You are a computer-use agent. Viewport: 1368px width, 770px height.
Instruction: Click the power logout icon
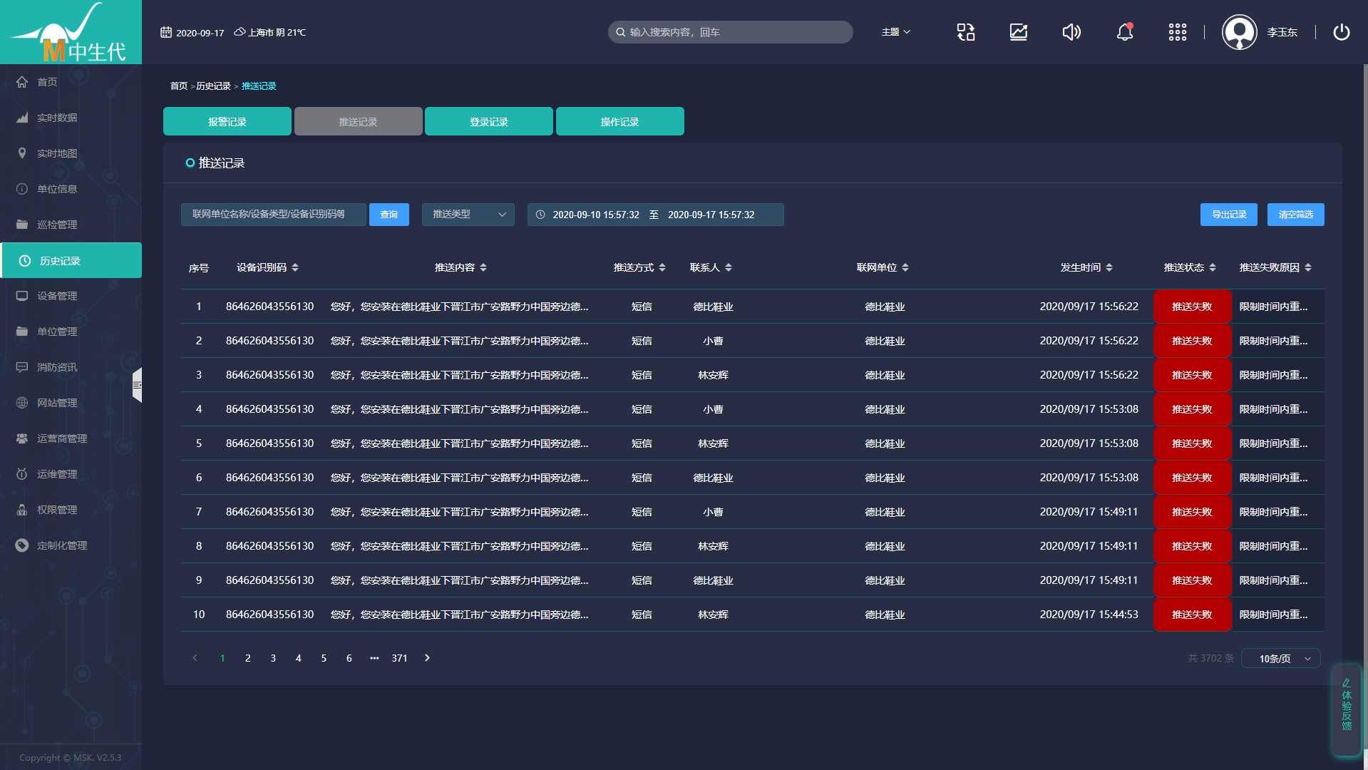pos(1341,32)
